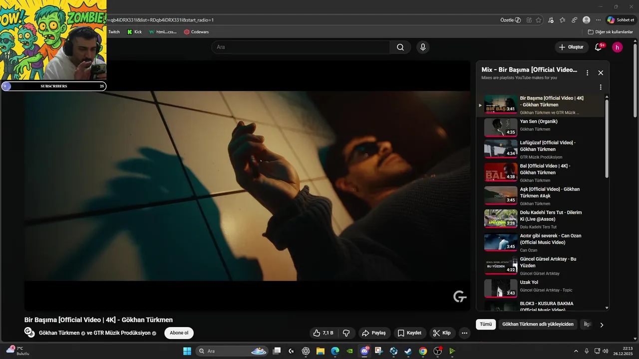The image size is (639, 359).
Task: Click the YouTube search magnifier button
Action: (x=400, y=47)
